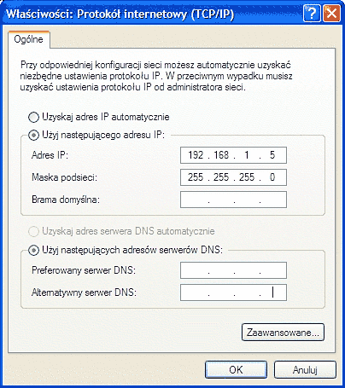This screenshot has width=345, height=388.
Task: Select Użyj następującego adresu IP option
Action: coord(33,135)
